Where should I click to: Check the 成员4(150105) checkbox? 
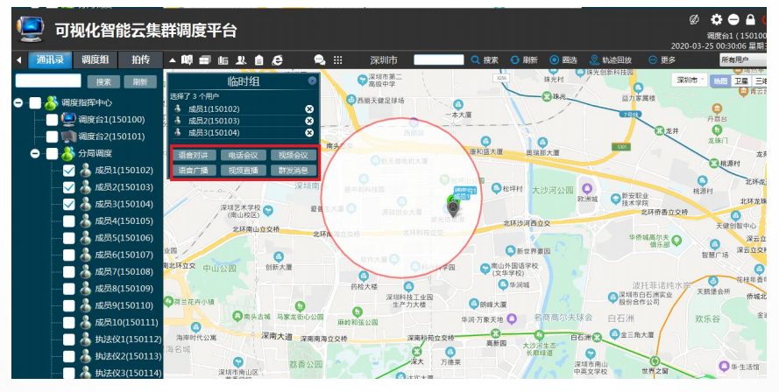tap(68, 220)
